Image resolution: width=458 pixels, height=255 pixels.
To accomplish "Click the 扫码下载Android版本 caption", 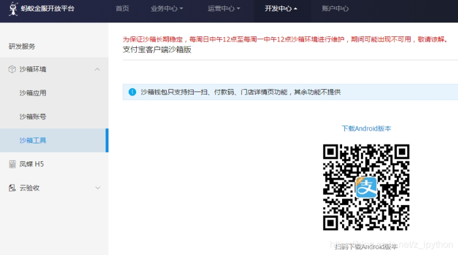I will pyautogui.click(x=366, y=247).
